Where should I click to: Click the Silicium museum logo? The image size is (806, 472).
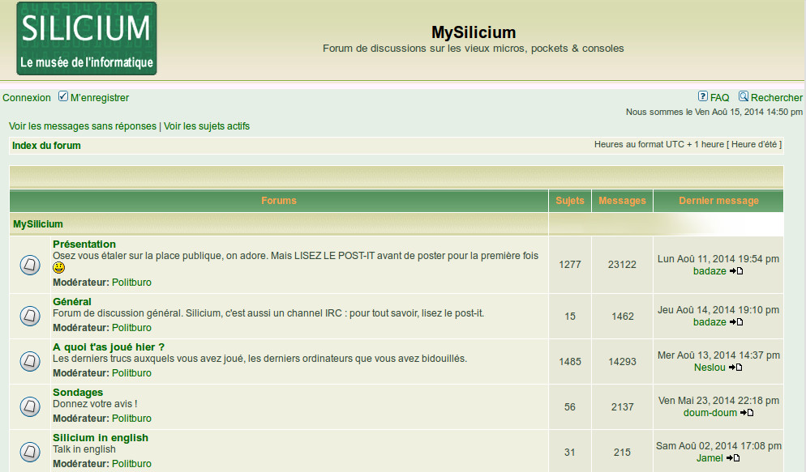[x=87, y=39]
